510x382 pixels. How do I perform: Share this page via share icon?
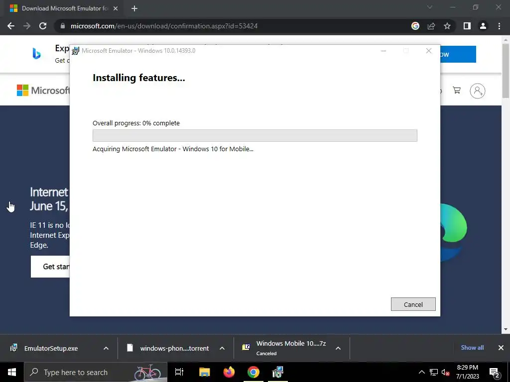pyautogui.click(x=431, y=26)
